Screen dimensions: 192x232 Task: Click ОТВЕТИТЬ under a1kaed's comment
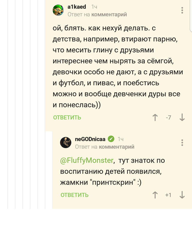tap(67, 118)
